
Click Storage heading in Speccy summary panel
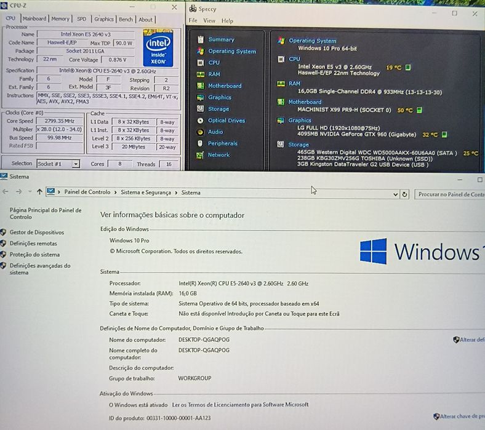click(x=298, y=145)
